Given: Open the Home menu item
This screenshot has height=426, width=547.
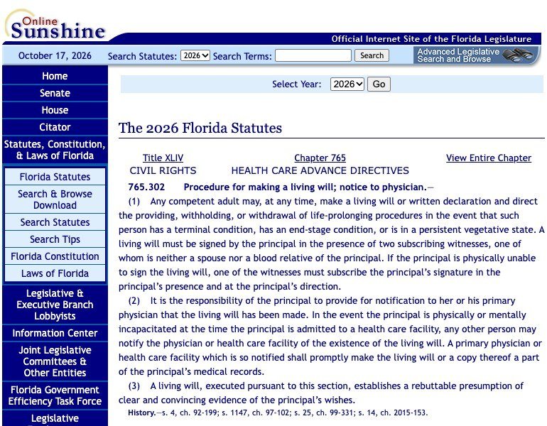Looking at the screenshot, I should pos(55,76).
